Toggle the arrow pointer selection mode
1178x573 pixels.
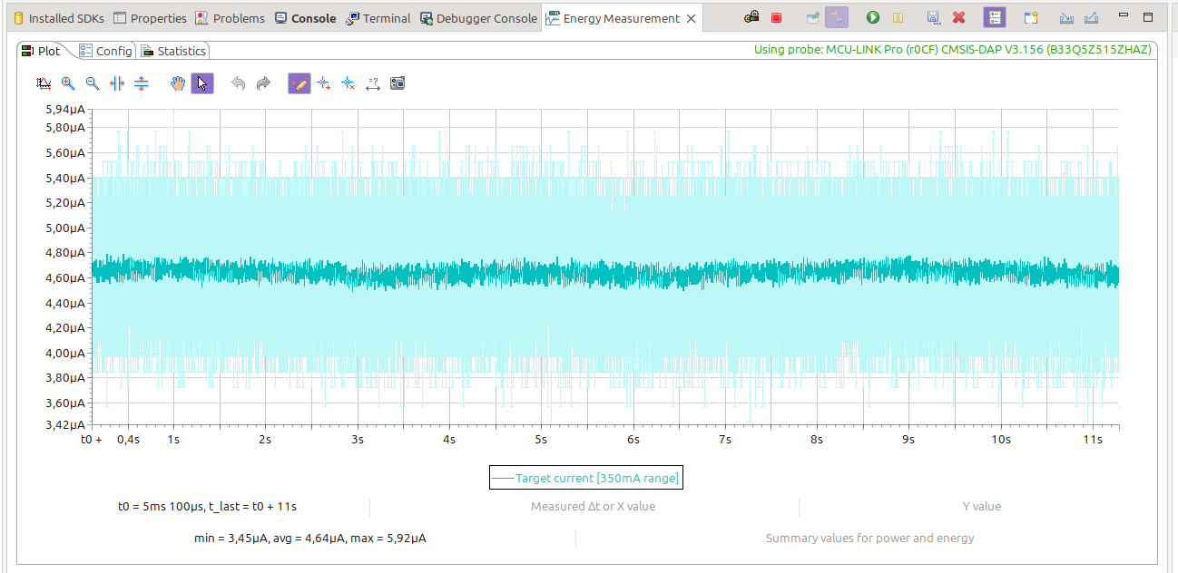point(202,83)
